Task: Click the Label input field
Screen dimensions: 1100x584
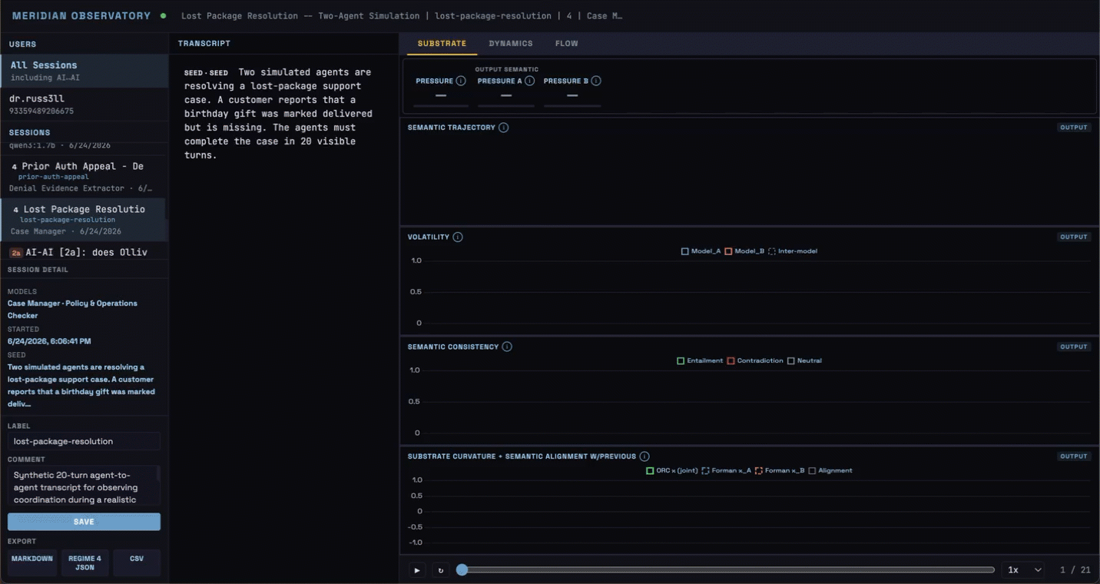Action: coord(84,441)
